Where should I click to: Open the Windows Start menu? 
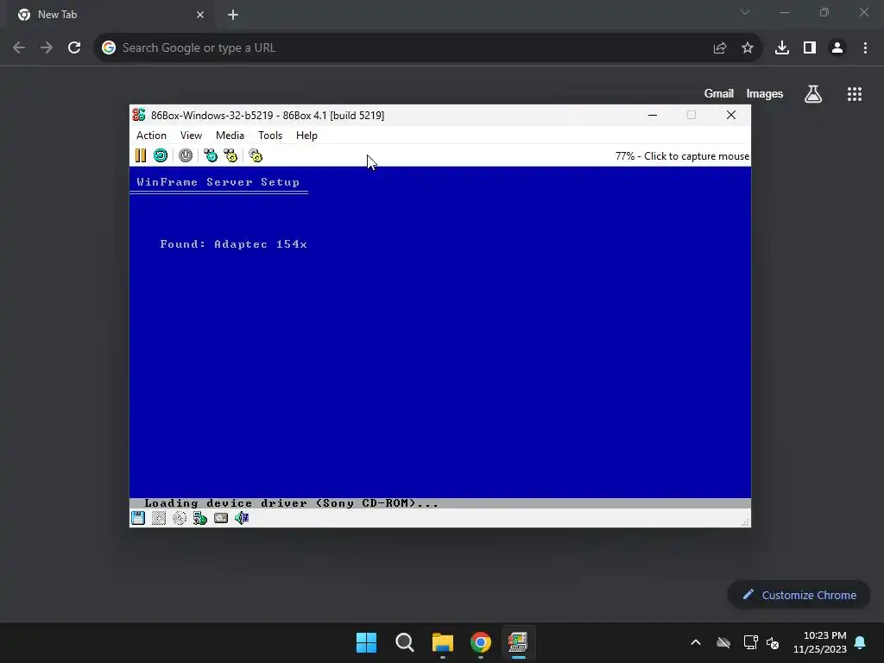point(366,642)
